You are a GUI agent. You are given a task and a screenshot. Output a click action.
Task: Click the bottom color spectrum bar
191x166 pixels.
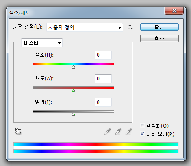tap(96, 151)
